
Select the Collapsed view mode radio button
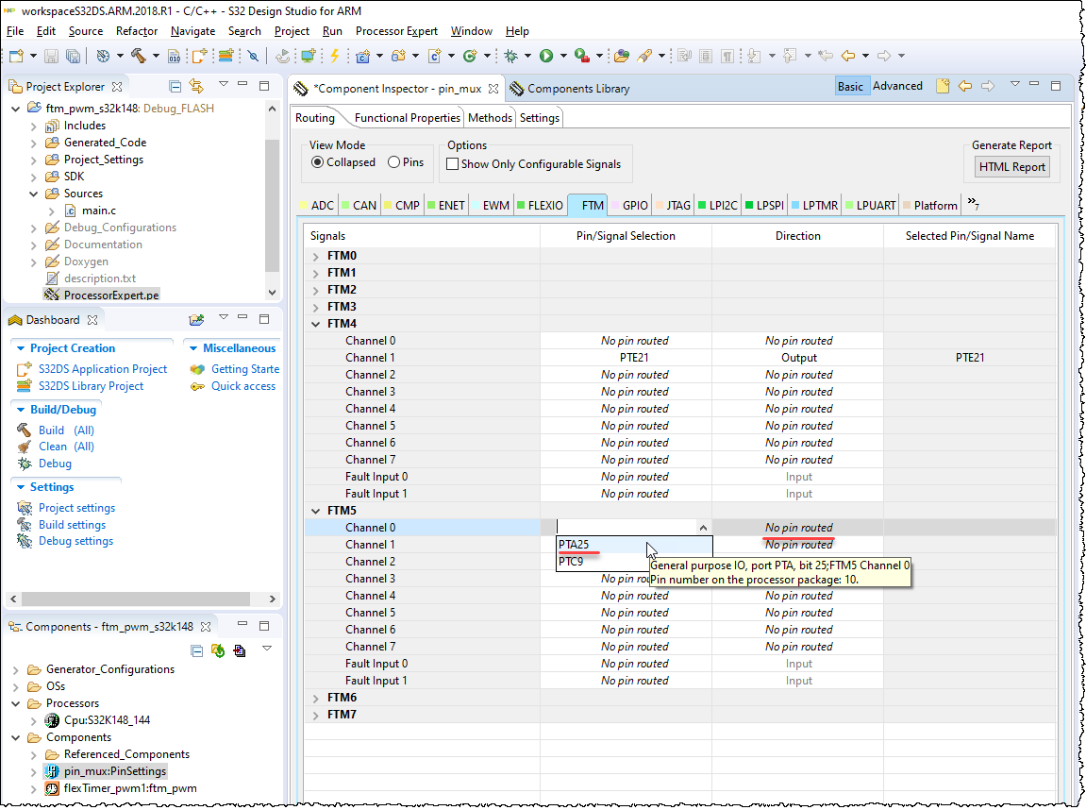tap(318, 162)
